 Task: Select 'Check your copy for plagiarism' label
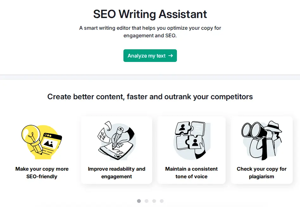(x=262, y=173)
